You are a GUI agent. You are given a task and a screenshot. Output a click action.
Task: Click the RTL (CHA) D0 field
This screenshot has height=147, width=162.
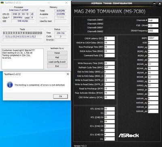coord(109,109)
